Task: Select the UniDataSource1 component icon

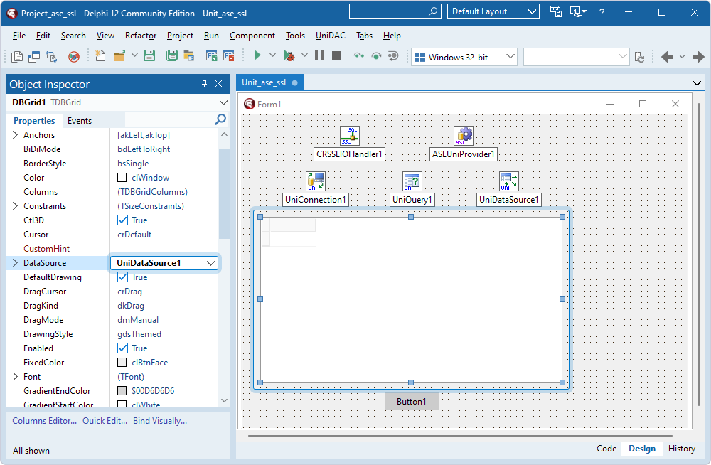Action: 509,181
